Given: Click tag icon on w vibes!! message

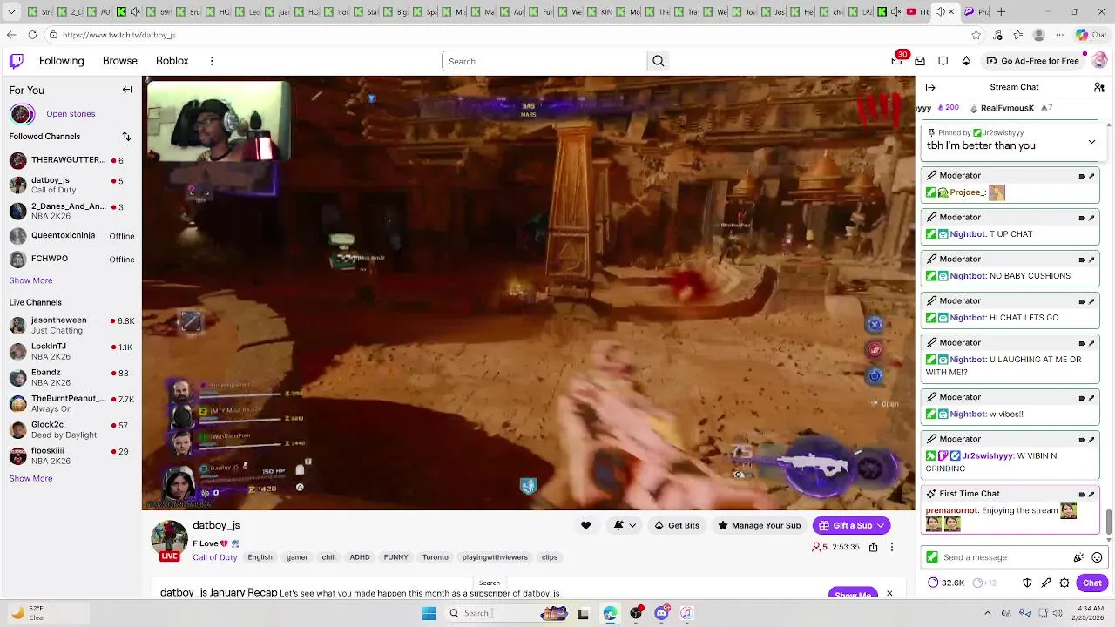Looking at the screenshot, I should click(1082, 398).
